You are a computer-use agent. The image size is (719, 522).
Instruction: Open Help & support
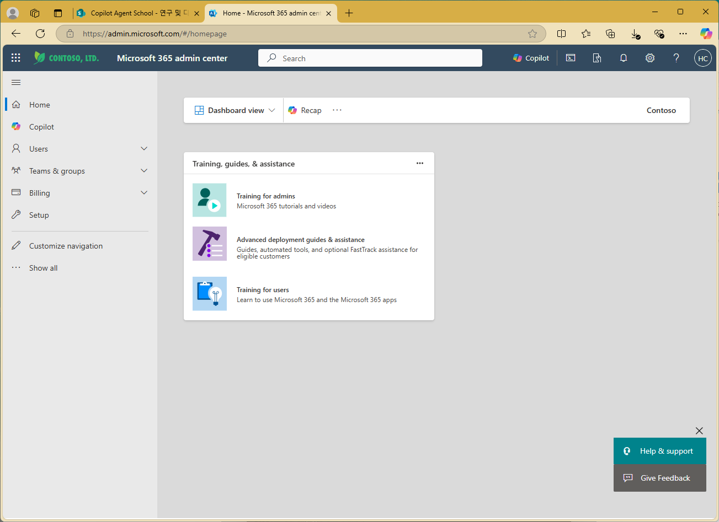click(x=660, y=451)
